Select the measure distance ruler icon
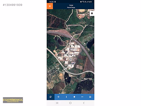Image resolution: width=141 pixels, height=106 pixels. (82, 97)
